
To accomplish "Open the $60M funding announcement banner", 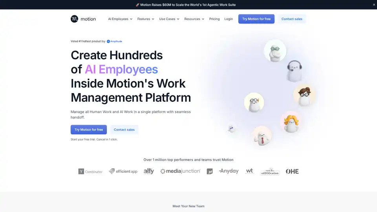I will tap(185, 5).
